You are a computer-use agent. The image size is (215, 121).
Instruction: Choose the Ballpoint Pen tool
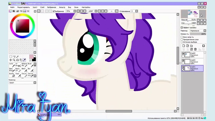click(x=24, y=65)
